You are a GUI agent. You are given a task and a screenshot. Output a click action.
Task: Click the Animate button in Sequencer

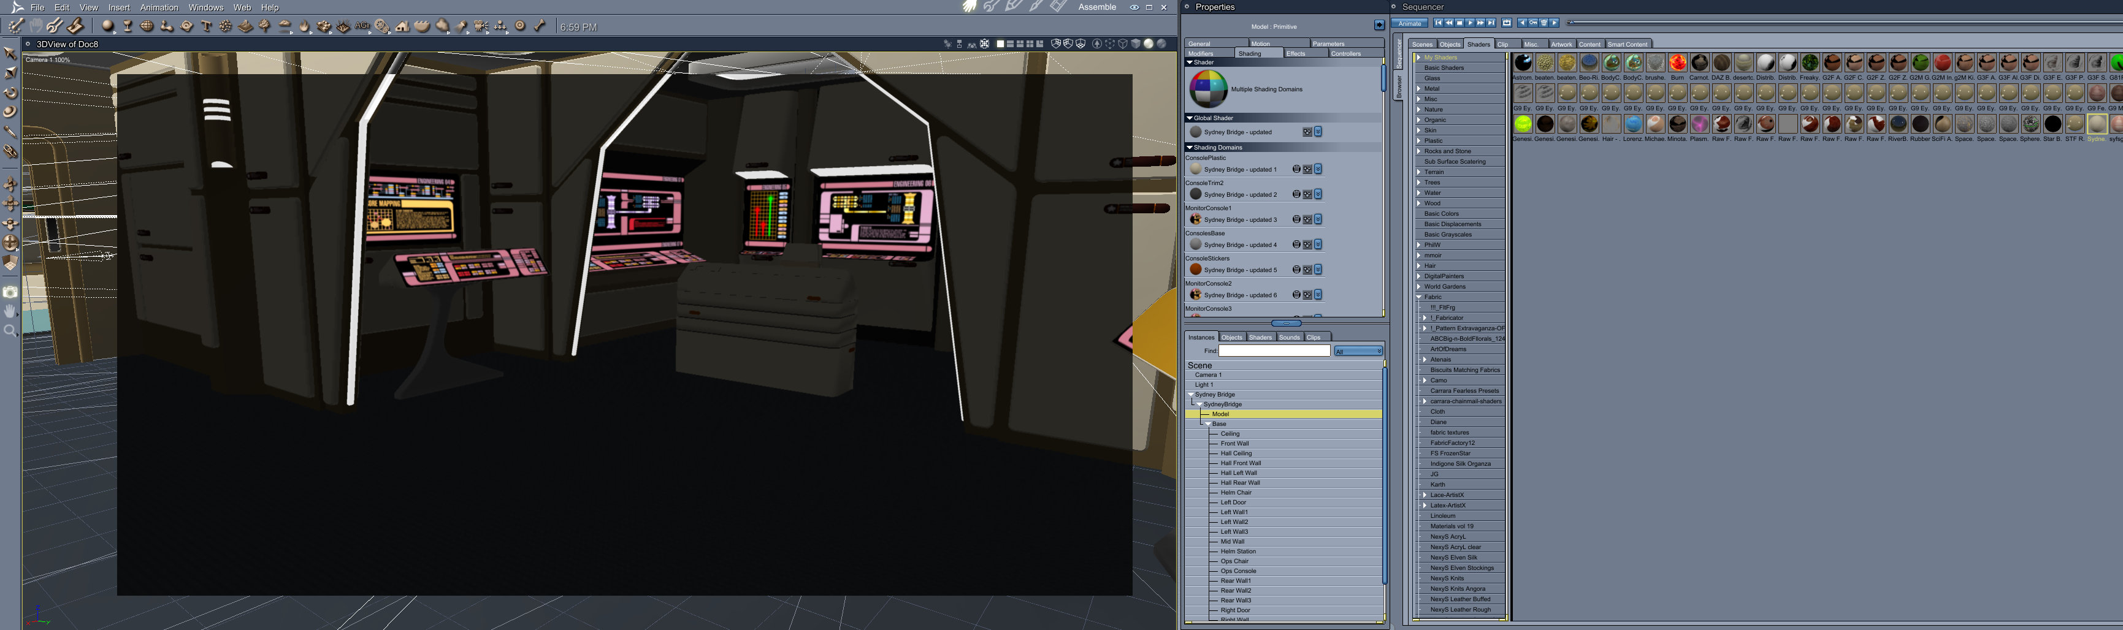tap(1409, 23)
